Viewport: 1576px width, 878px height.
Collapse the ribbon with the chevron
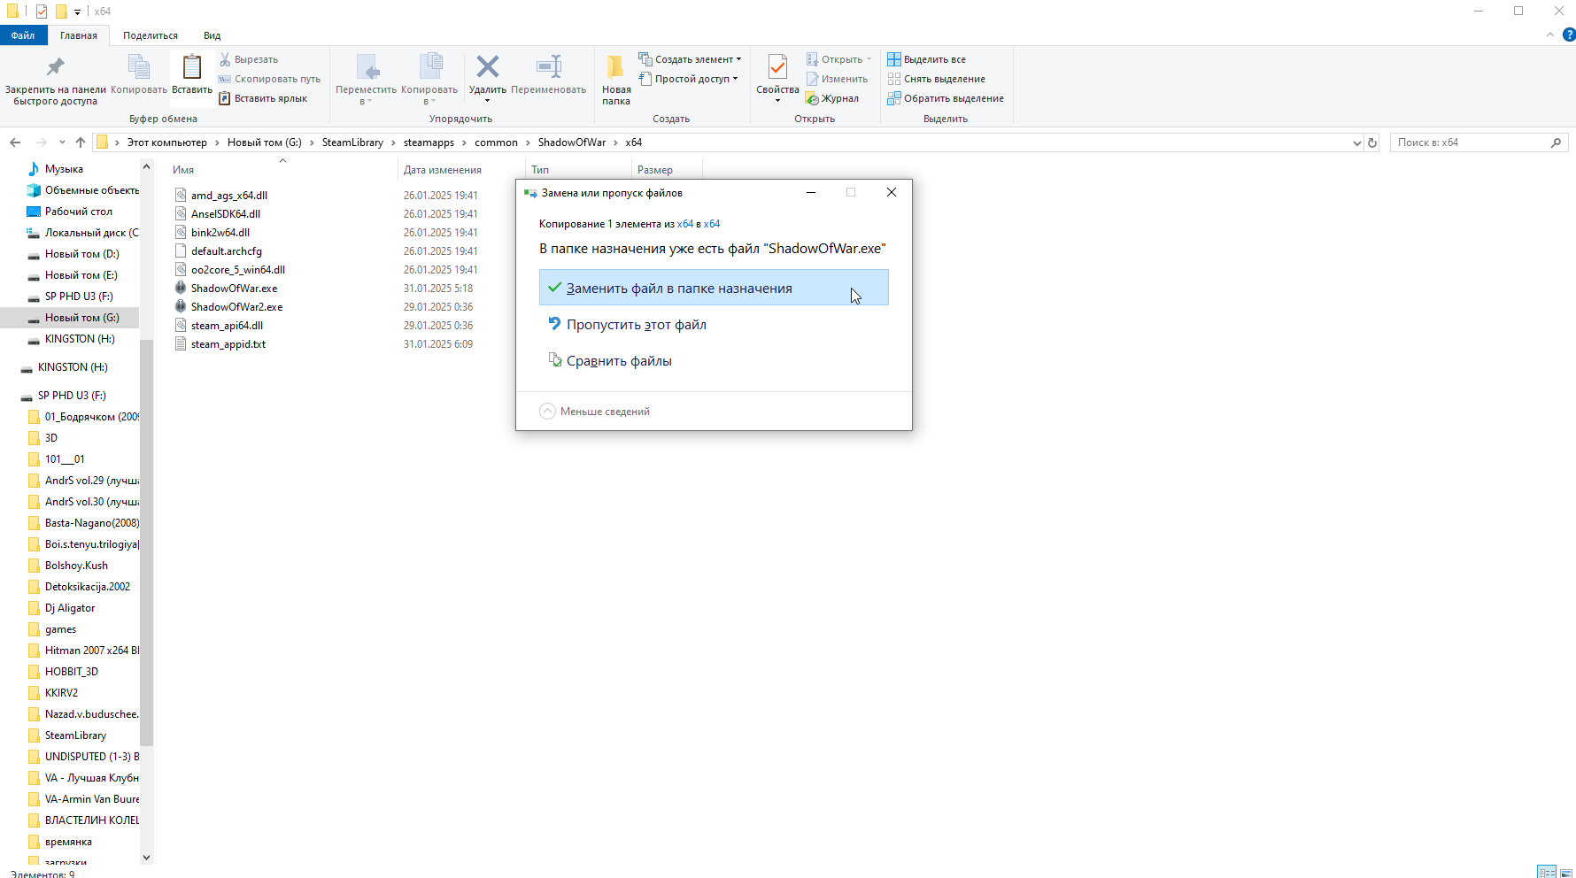1549,35
